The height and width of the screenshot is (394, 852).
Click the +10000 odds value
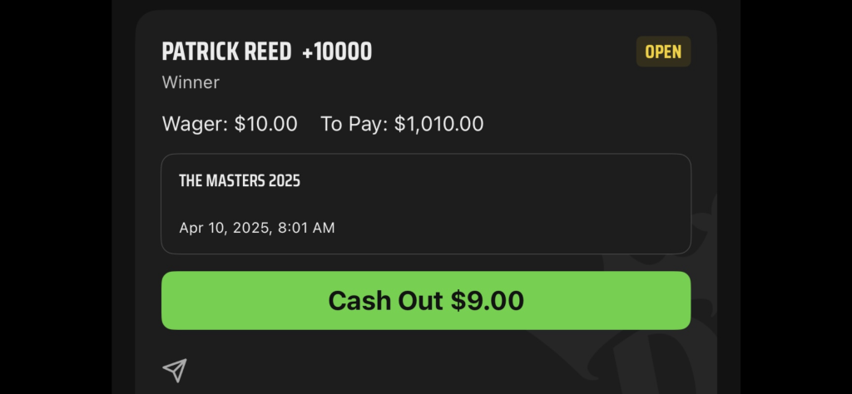coord(337,52)
